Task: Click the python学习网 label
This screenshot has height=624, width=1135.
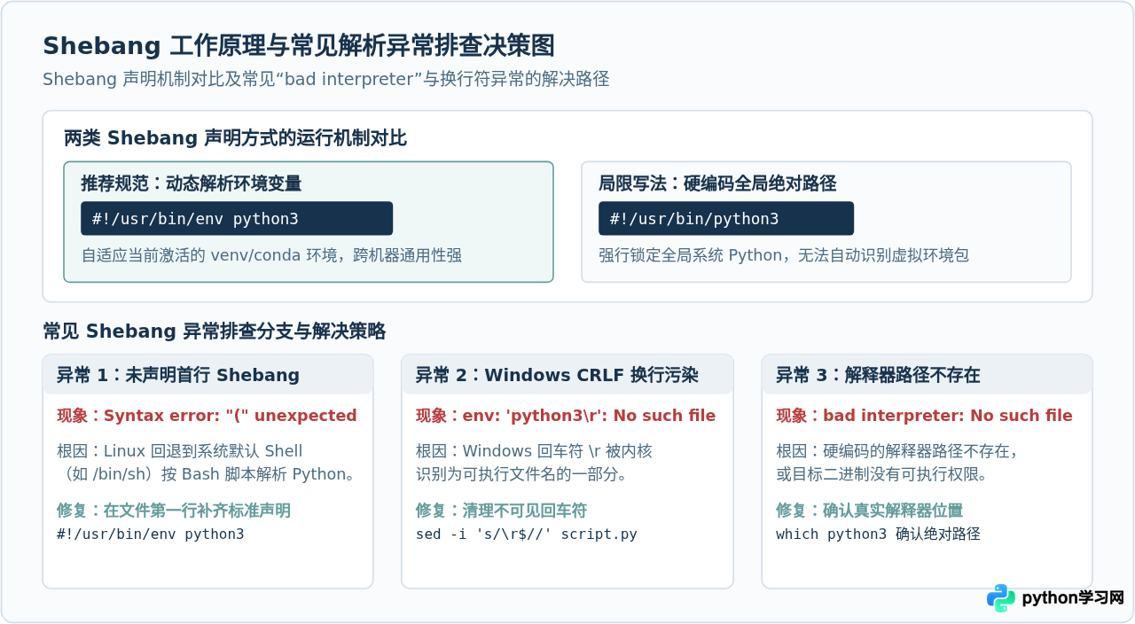Action: point(1073,598)
